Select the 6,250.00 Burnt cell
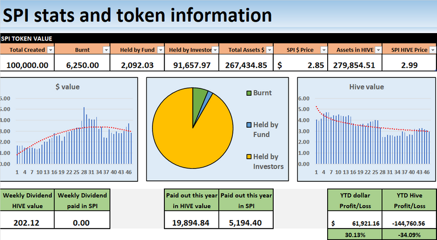The height and width of the screenshot is (240, 437). (82, 63)
